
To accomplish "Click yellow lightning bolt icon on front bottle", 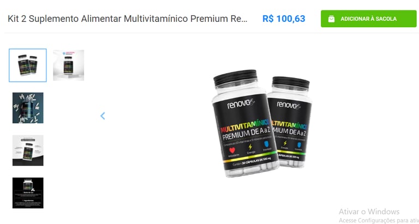I will point(250,147).
